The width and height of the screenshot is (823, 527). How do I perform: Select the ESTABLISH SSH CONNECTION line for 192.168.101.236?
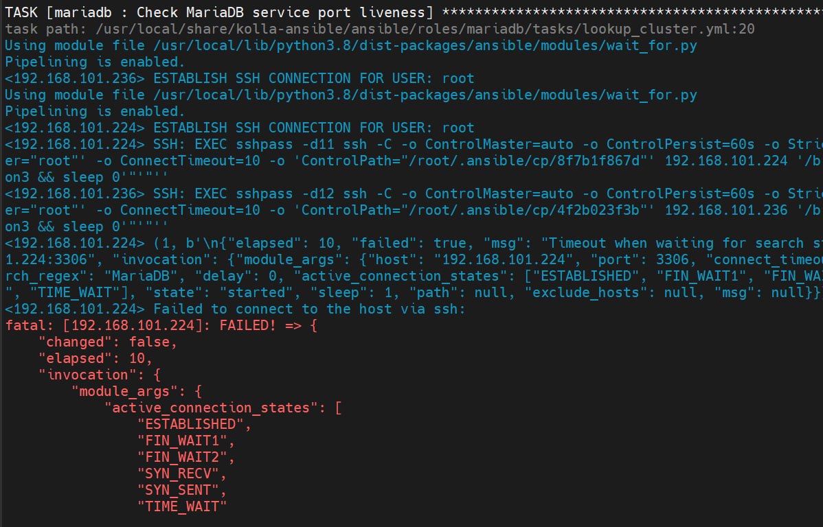239,78
